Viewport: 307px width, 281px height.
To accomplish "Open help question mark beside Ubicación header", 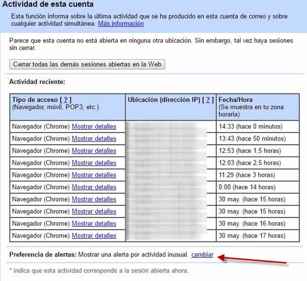I will (x=208, y=99).
